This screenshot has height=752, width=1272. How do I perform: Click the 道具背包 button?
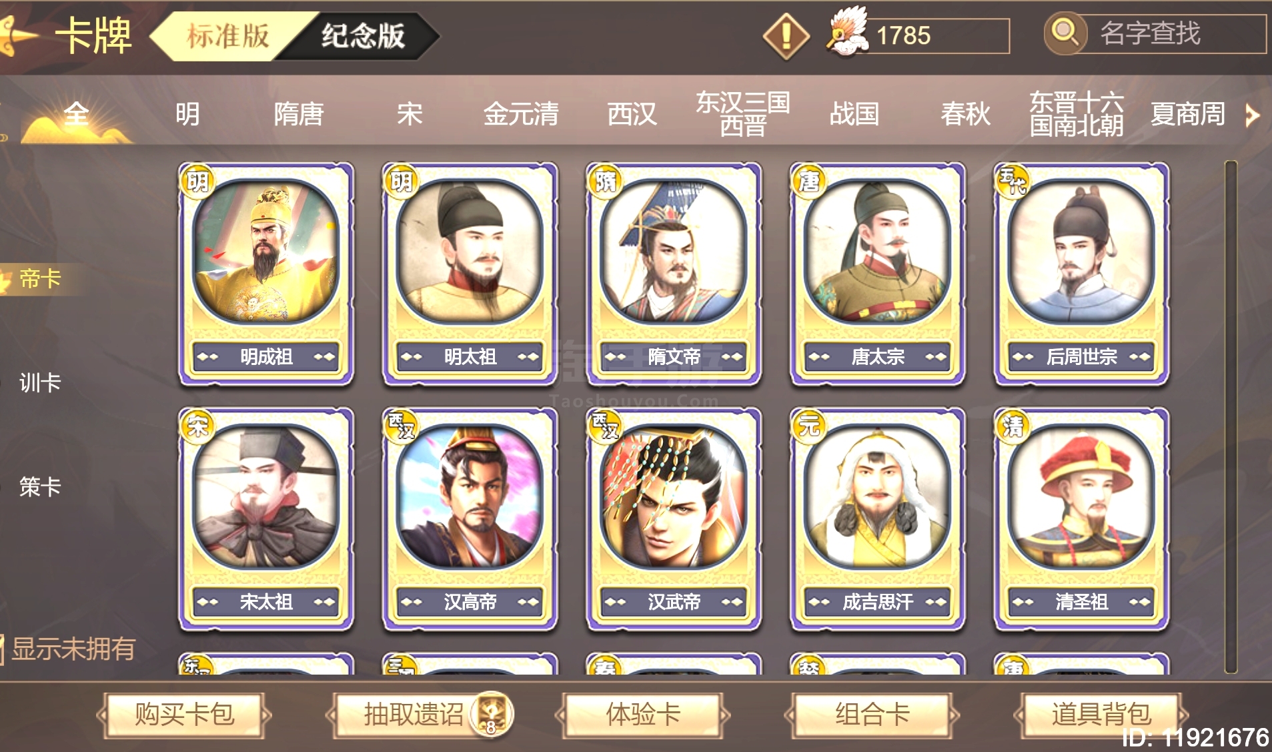(1102, 715)
